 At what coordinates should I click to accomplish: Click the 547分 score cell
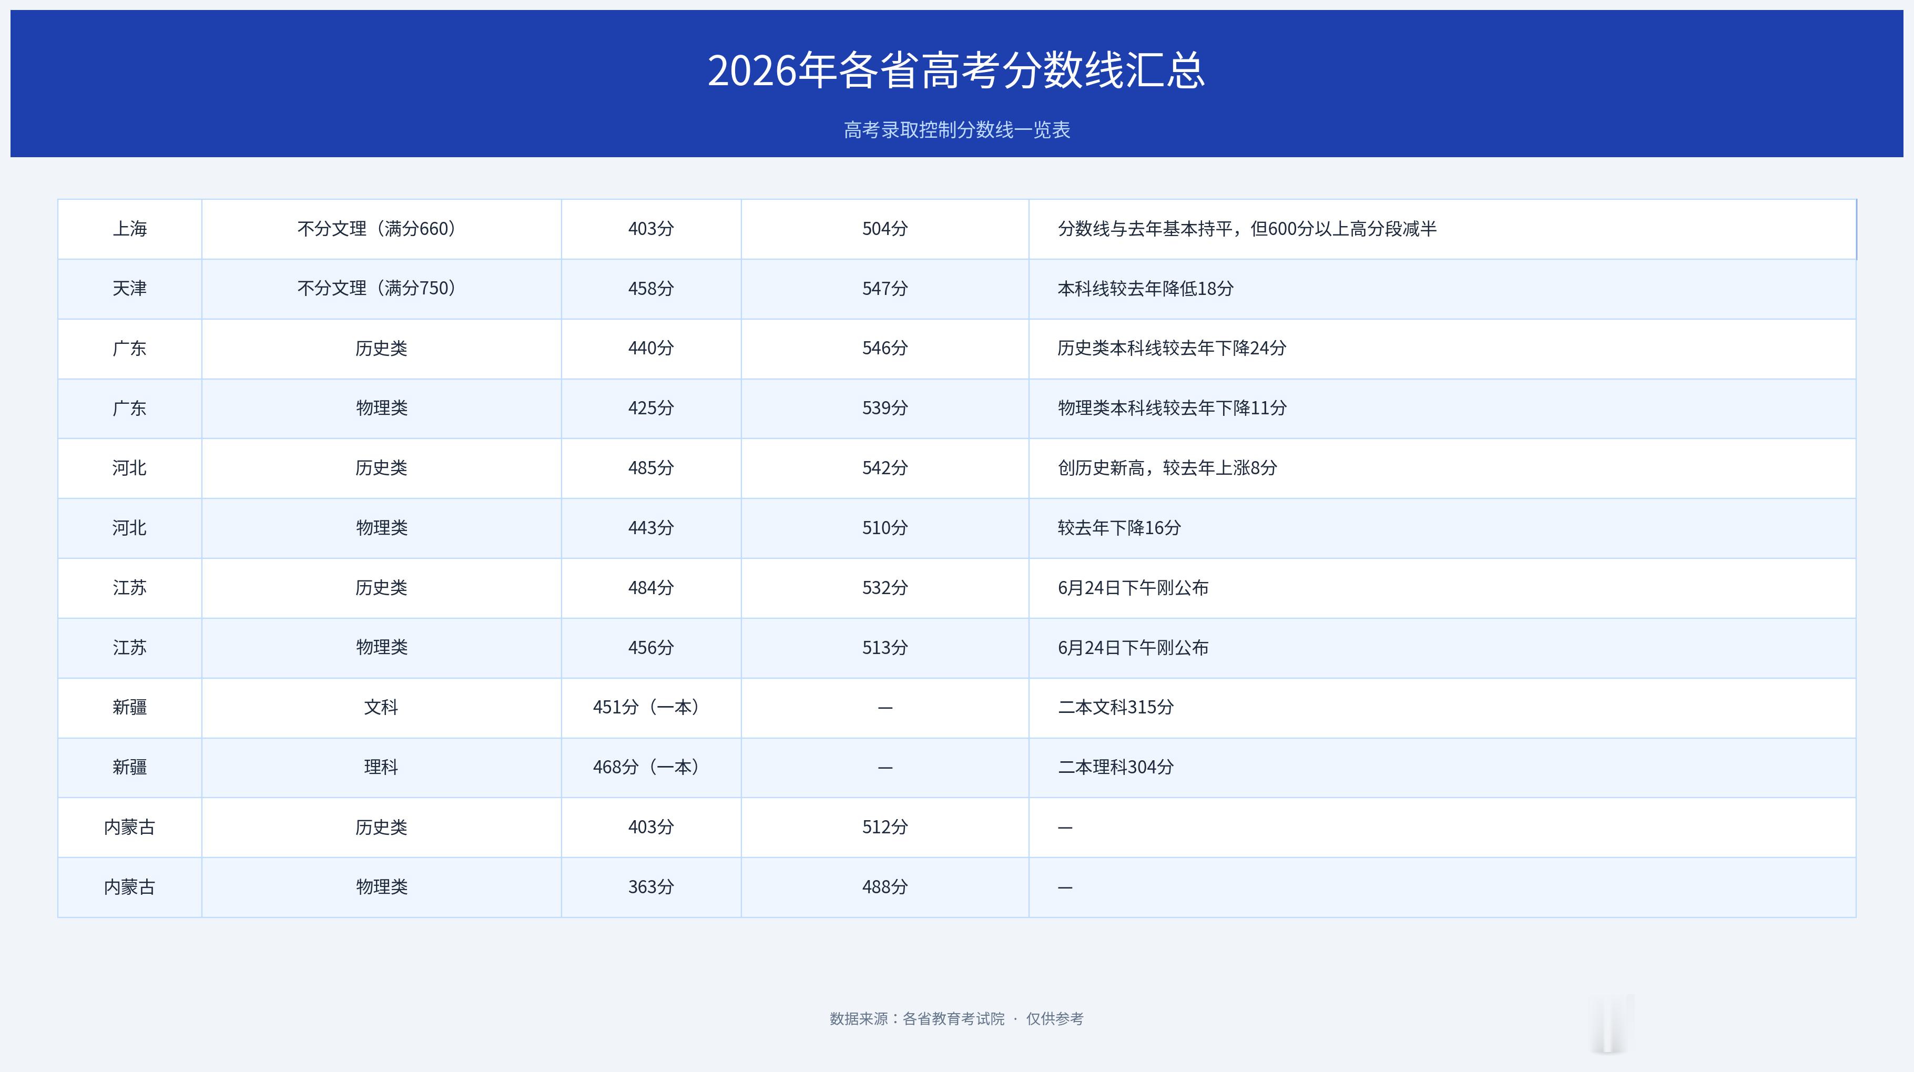point(885,289)
